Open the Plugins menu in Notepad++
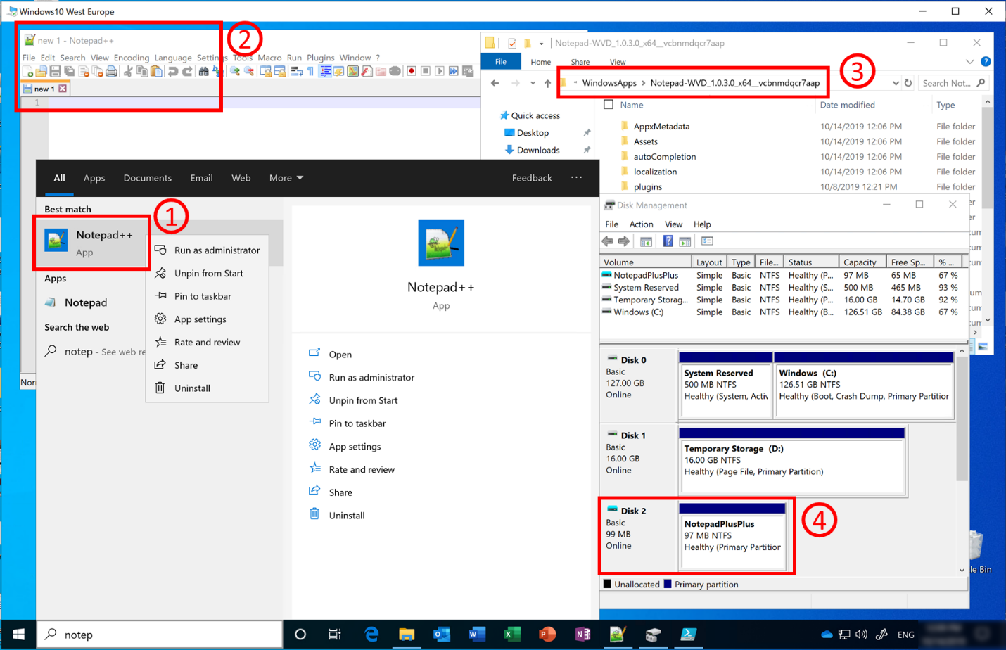 (321, 58)
